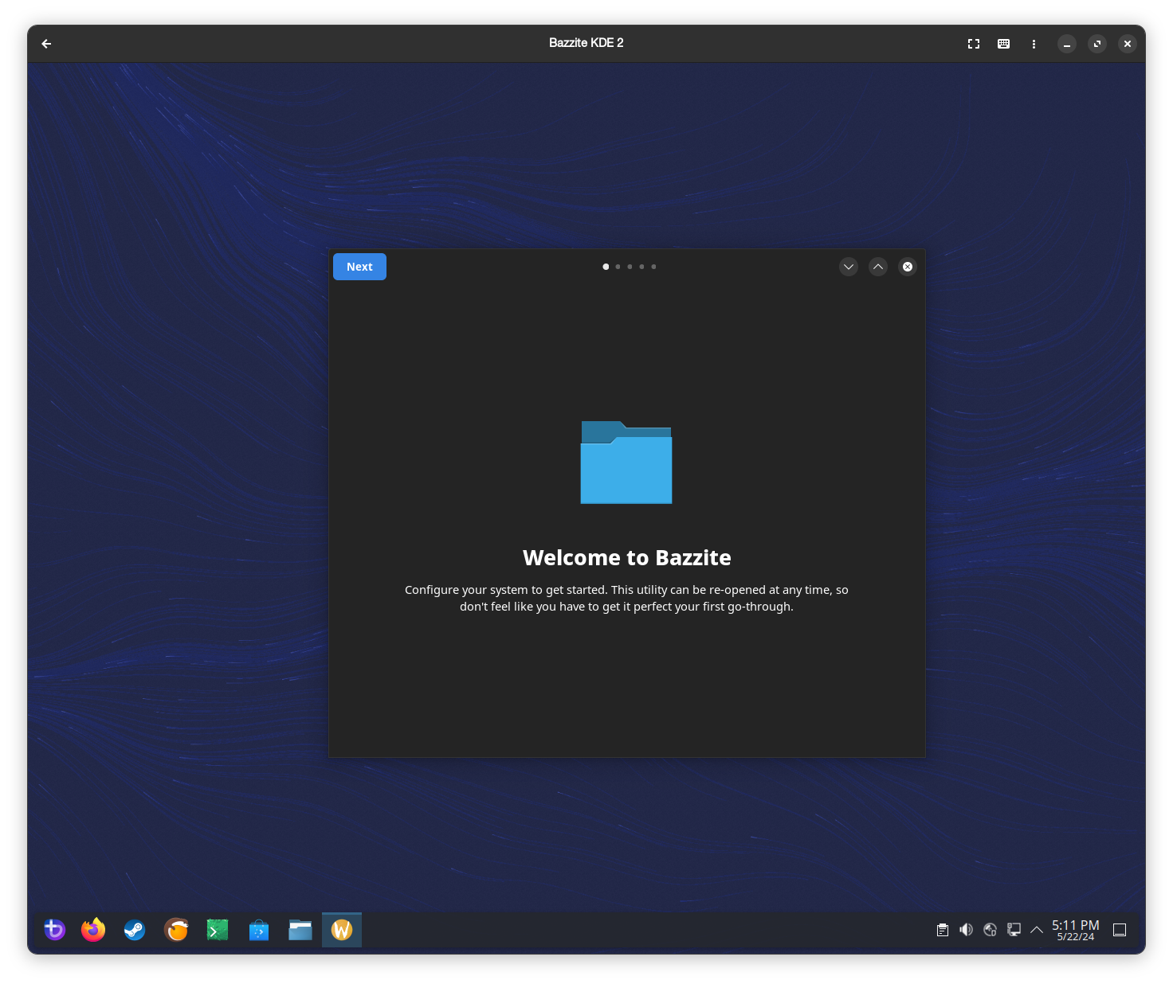Screen dimensions: 1173x984
Task: Open the three-dot options menu
Action: click(x=1034, y=44)
